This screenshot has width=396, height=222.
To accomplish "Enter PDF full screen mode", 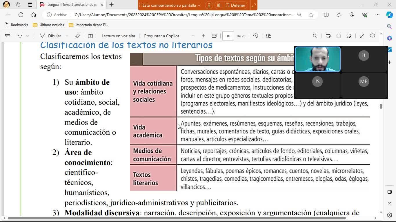I will [362, 36].
